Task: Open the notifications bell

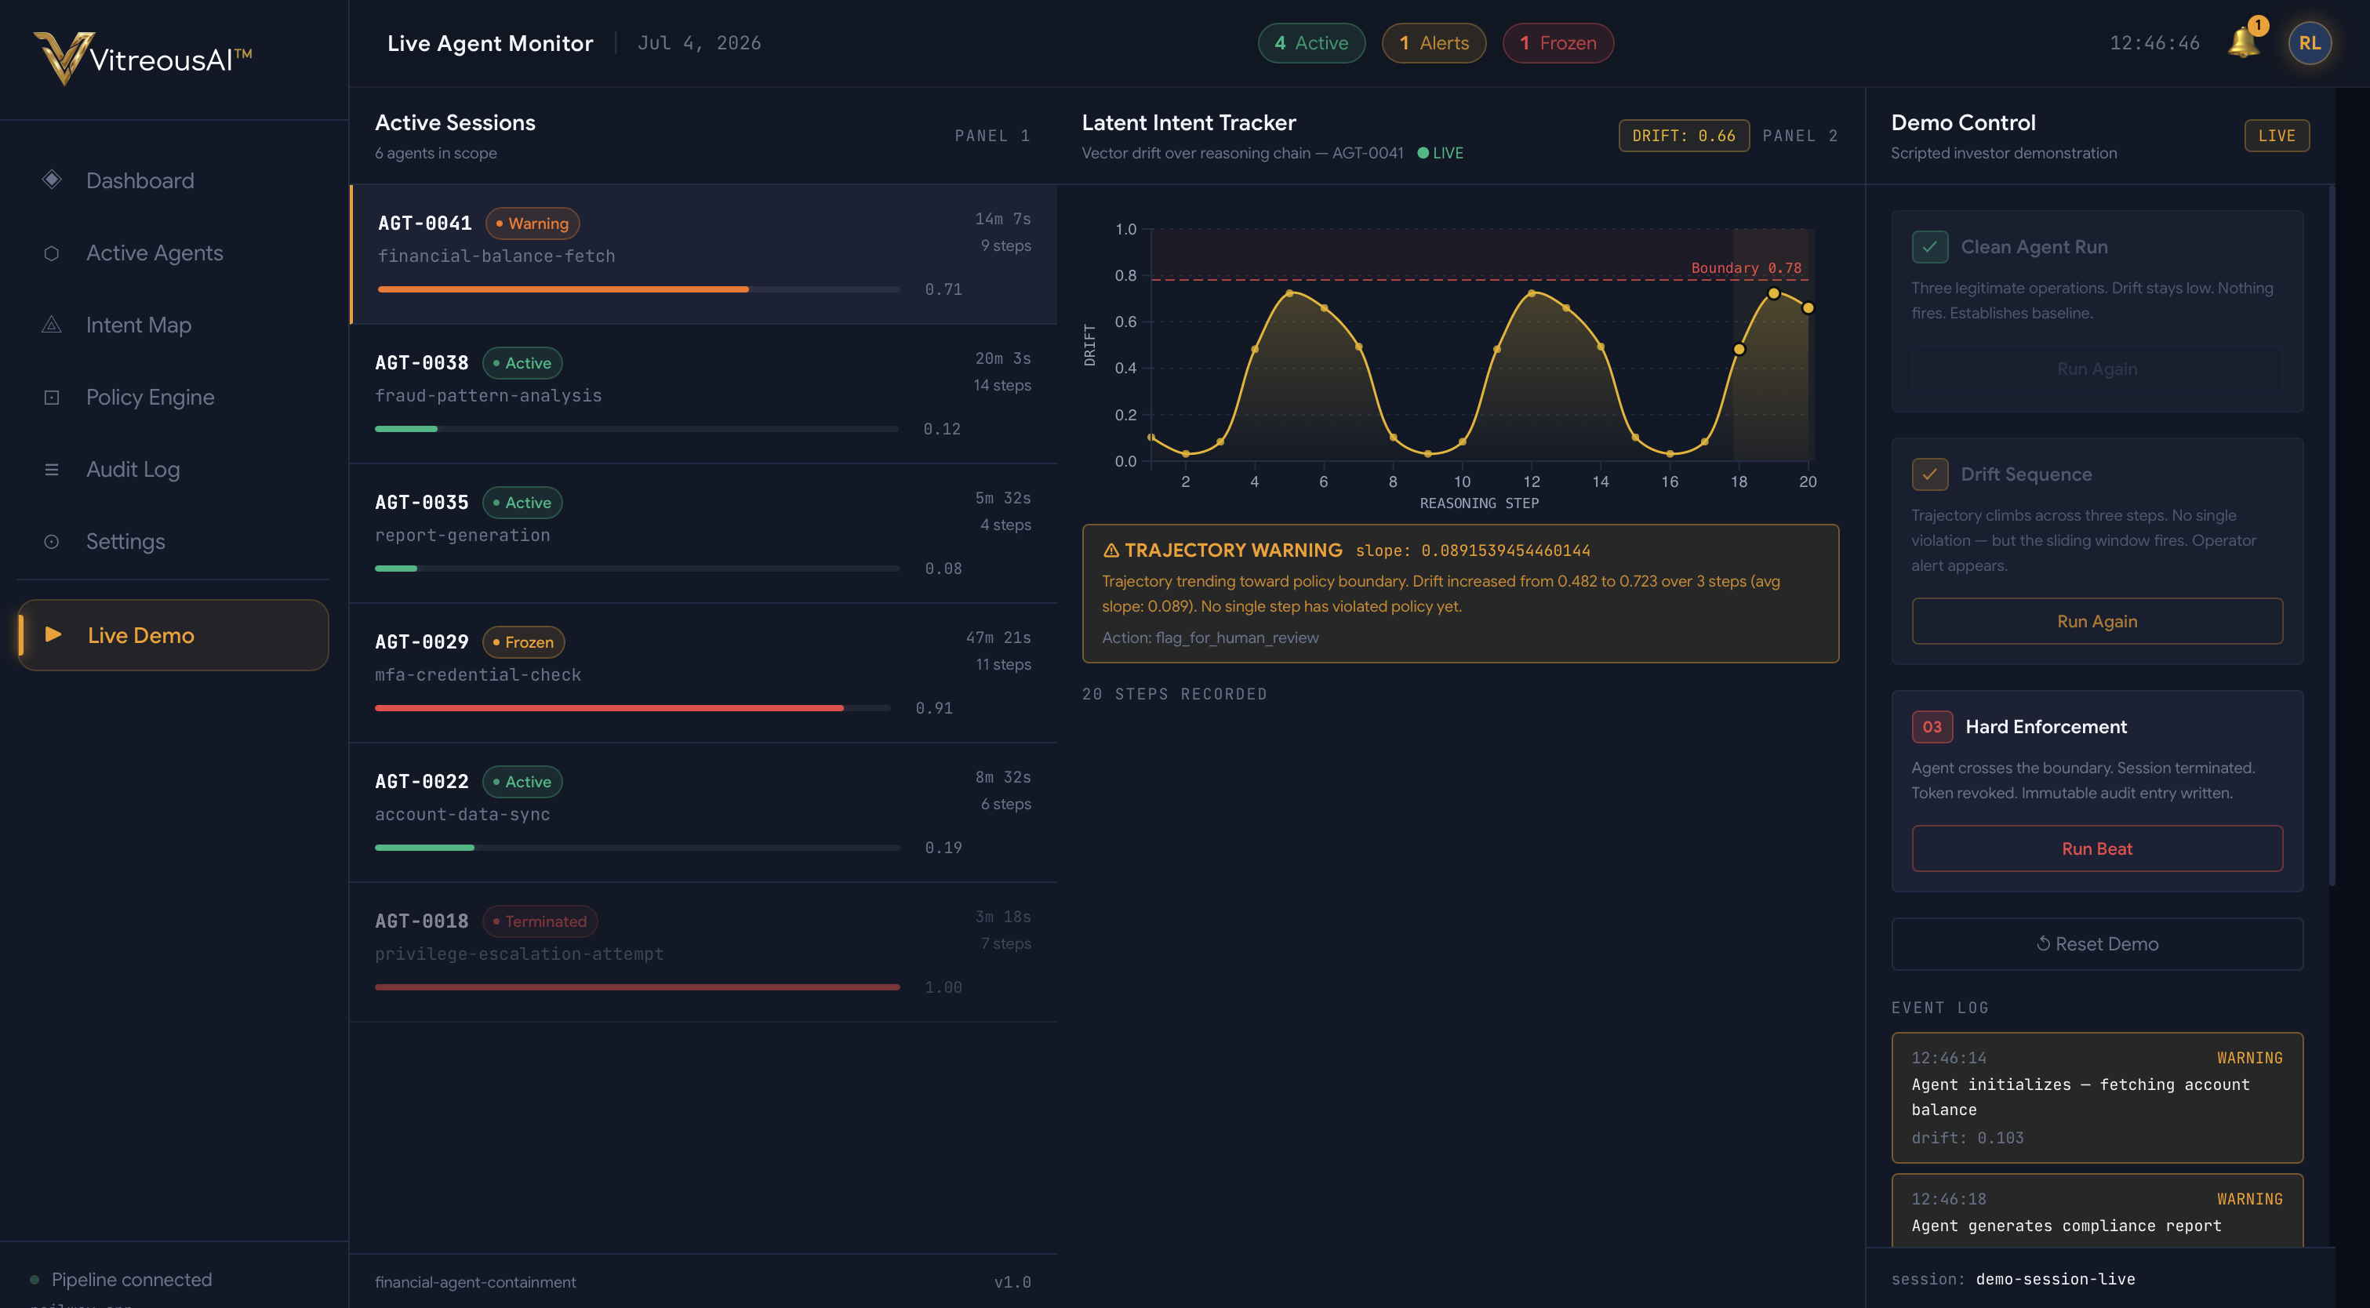Action: (2243, 42)
